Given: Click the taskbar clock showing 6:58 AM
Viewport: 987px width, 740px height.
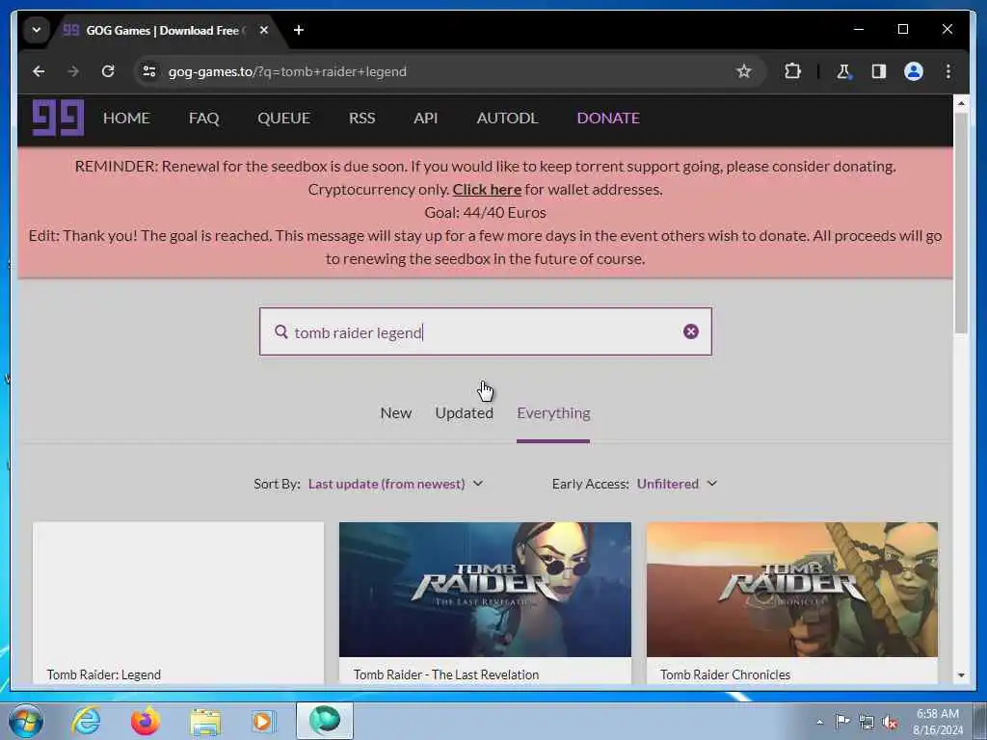Looking at the screenshot, I should (938, 722).
